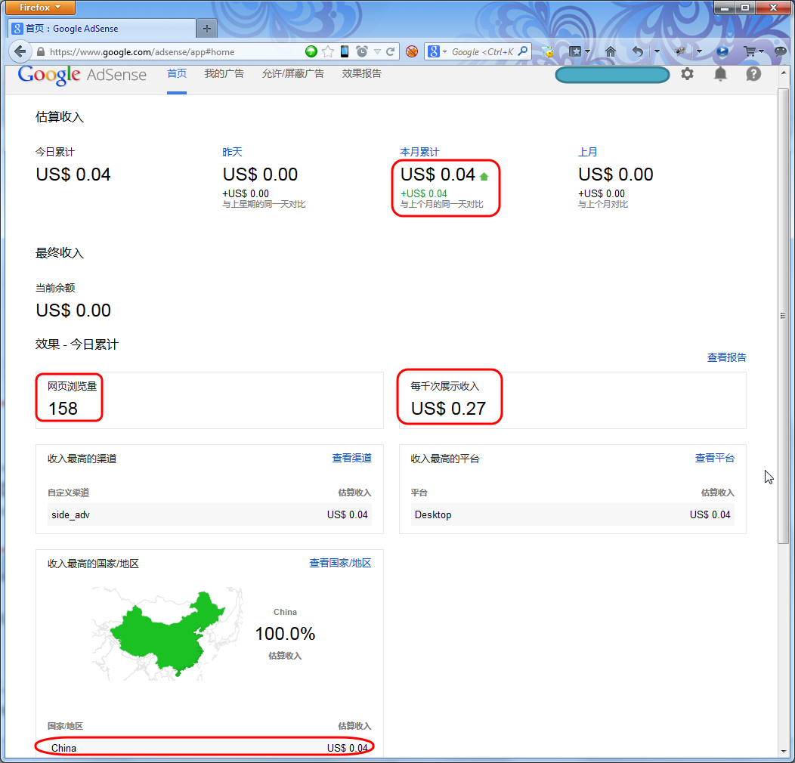Screen dimensions: 795x763
Task: Click the blurred account name button
Action: [x=612, y=75]
